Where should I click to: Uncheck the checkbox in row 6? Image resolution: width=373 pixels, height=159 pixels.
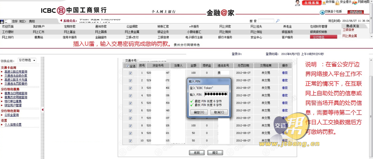[131, 111]
